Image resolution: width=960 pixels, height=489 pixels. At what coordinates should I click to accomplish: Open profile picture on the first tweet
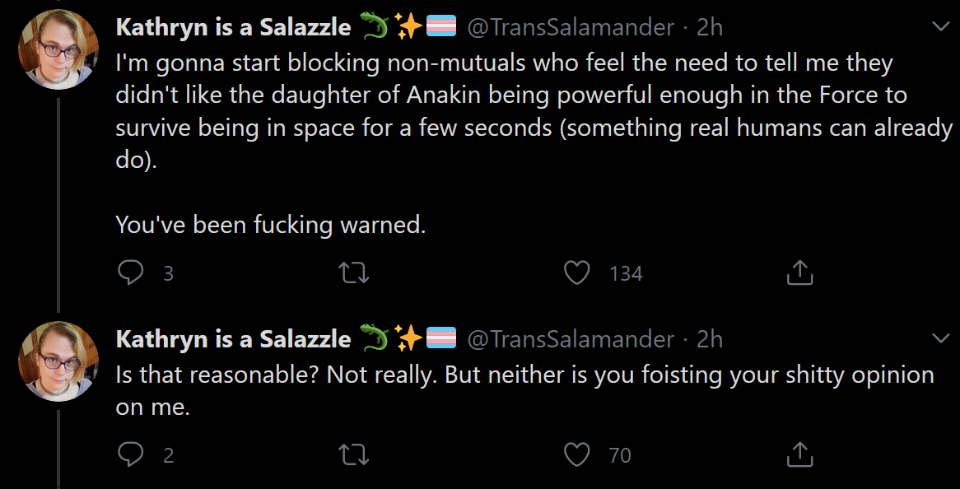point(58,49)
